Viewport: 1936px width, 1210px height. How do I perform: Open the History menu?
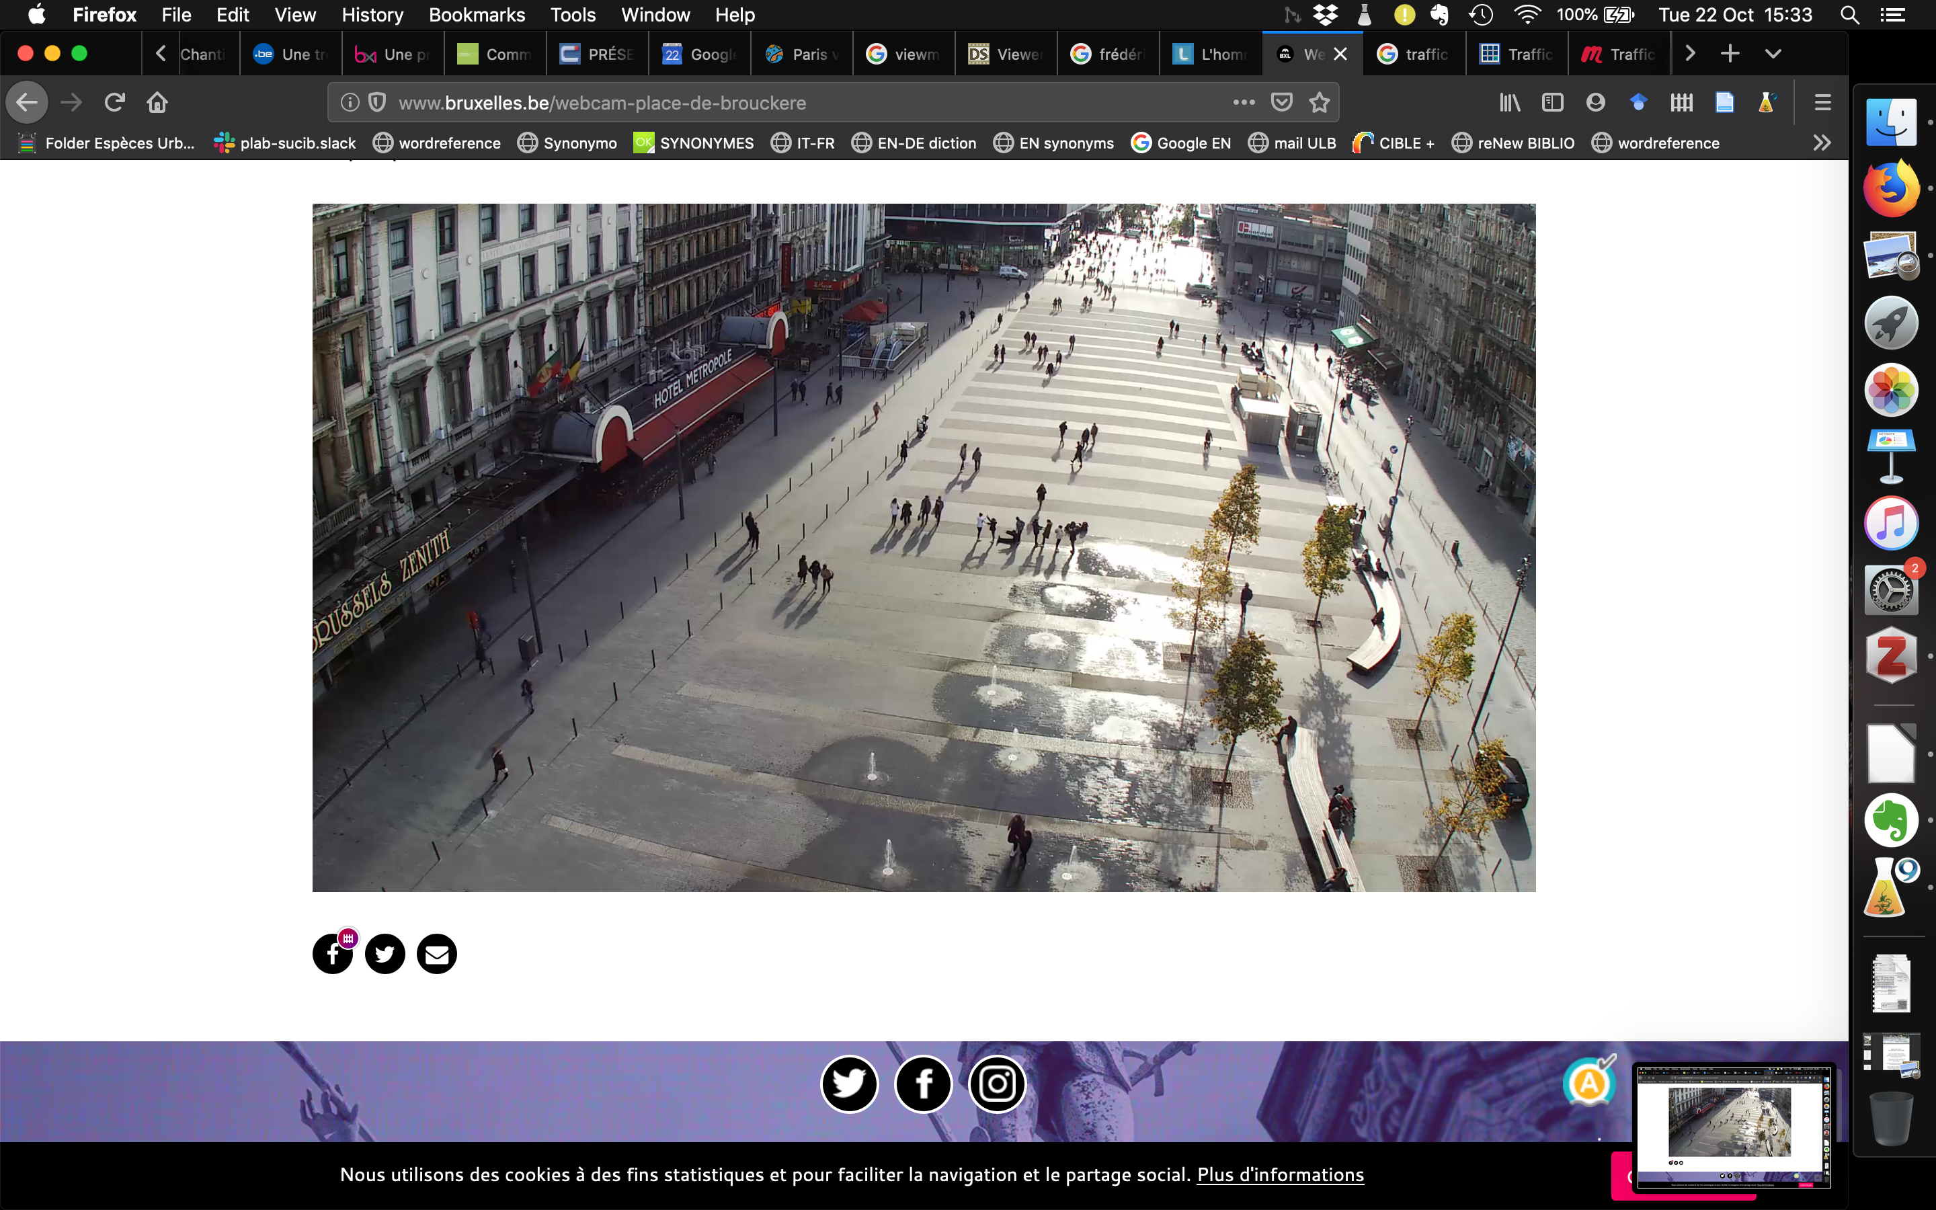coord(372,14)
